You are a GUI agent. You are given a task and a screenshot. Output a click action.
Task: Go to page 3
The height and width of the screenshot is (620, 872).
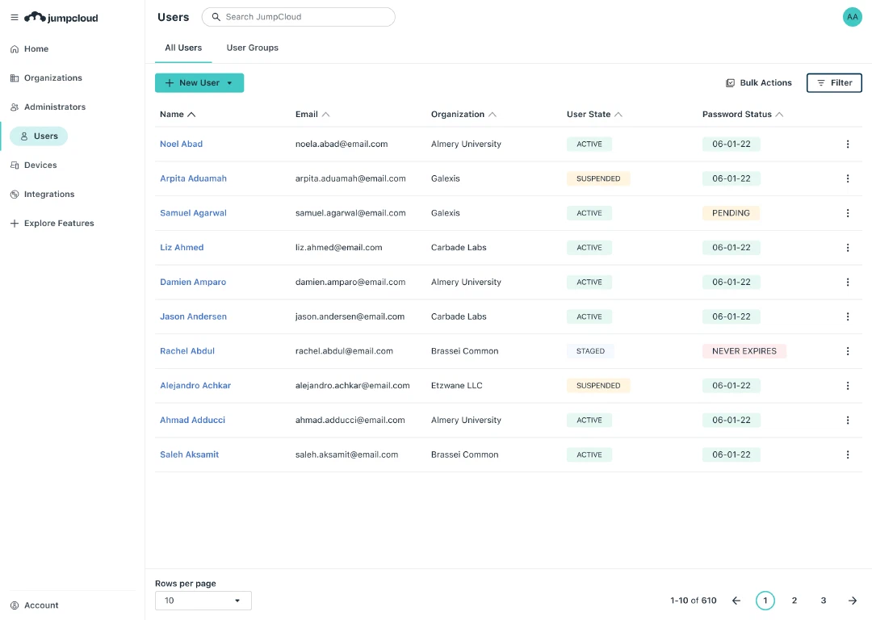pos(823,601)
